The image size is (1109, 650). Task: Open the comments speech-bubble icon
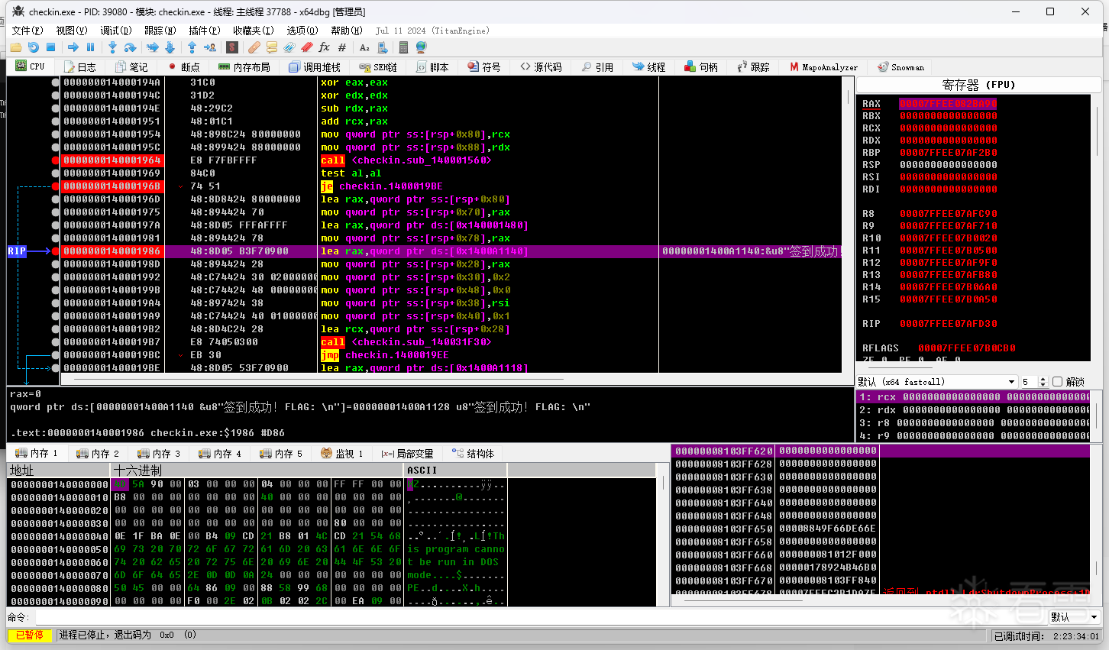click(272, 47)
